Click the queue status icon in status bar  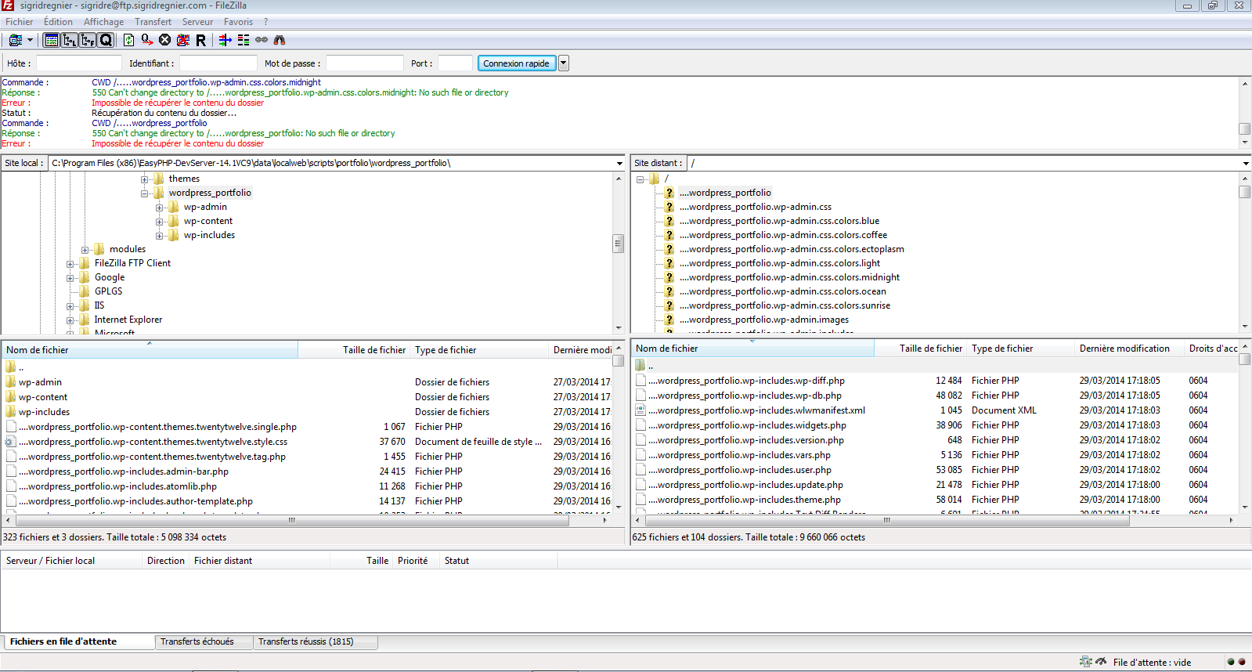1086,662
